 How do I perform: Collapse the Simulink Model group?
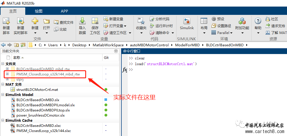click(3, 95)
